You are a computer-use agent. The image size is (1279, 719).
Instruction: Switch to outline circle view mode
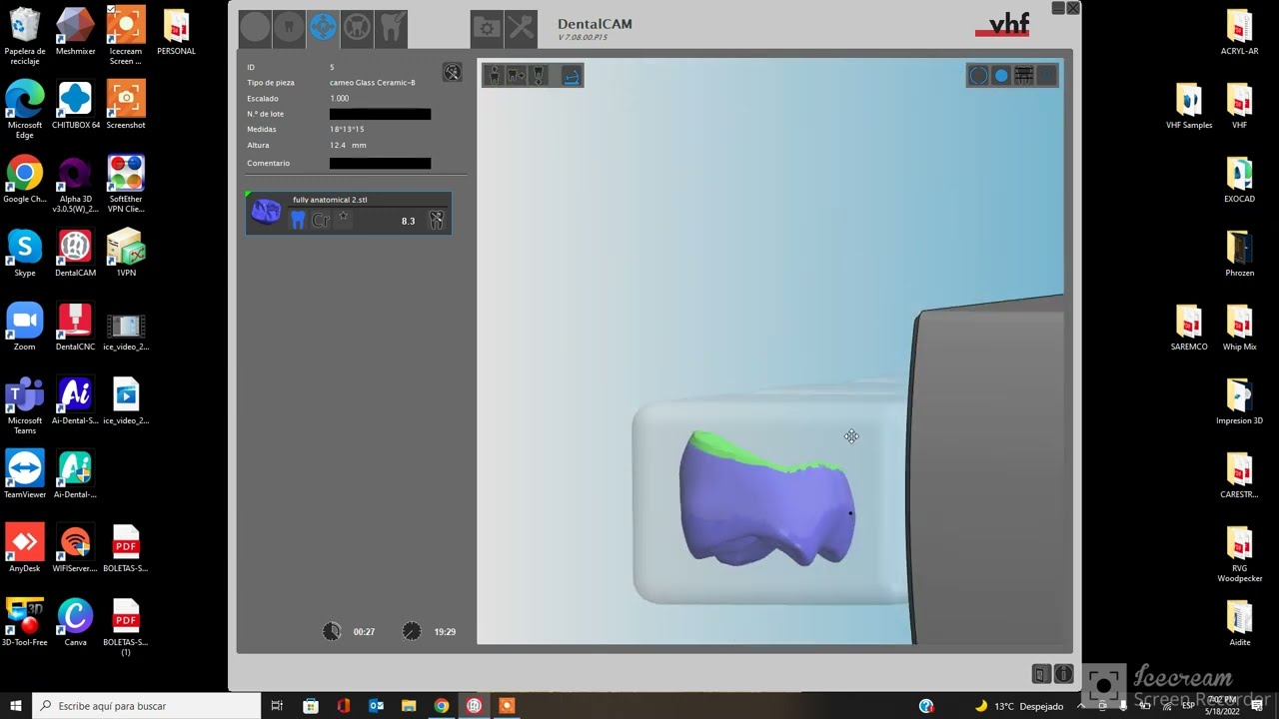[979, 75]
